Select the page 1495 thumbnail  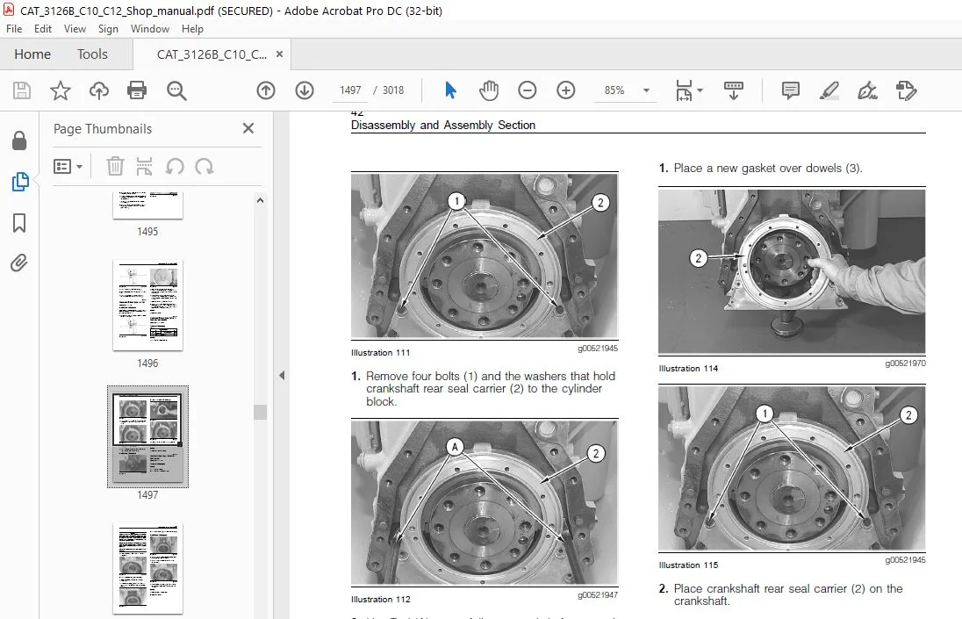[147, 205]
